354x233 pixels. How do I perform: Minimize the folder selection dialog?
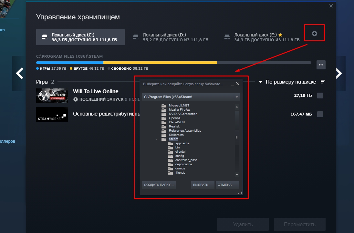232,84
